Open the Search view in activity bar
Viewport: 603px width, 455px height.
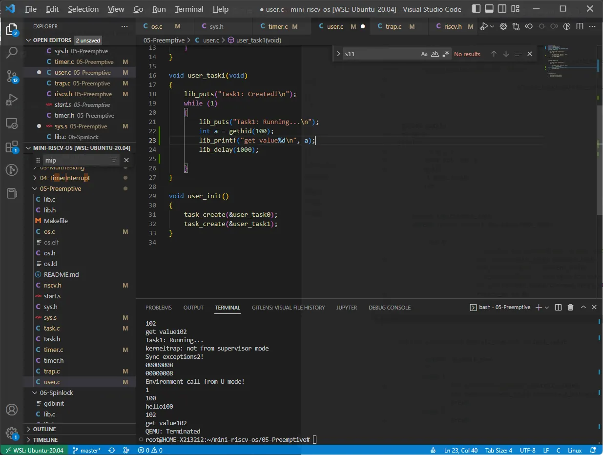point(12,52)
